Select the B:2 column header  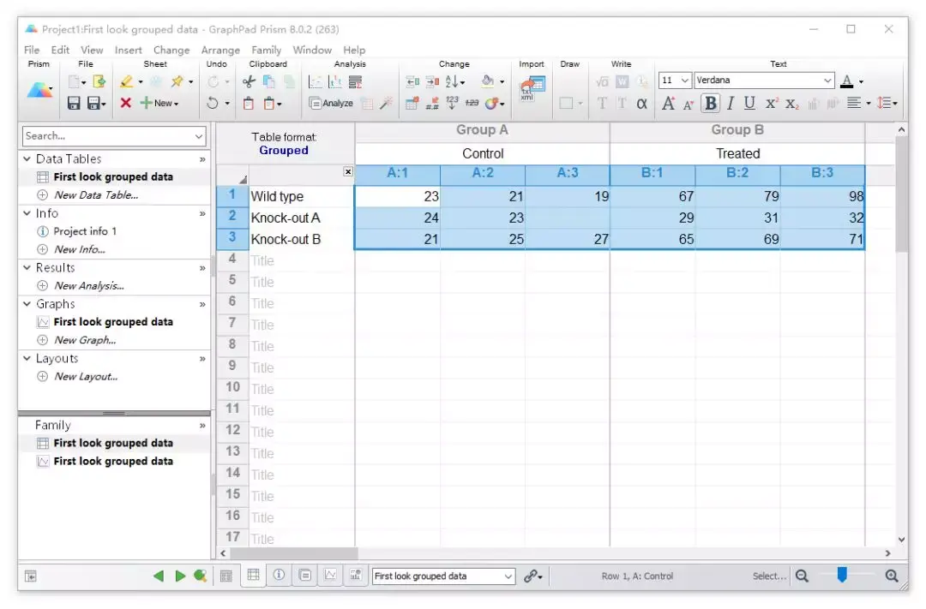coord(737,173)
